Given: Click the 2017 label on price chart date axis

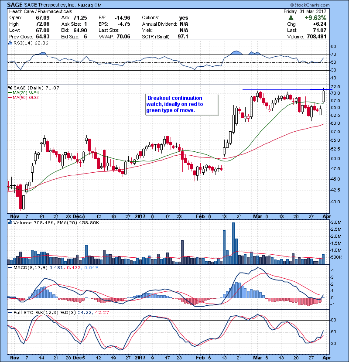Looking at the screenshot, I should click(140, 217).
